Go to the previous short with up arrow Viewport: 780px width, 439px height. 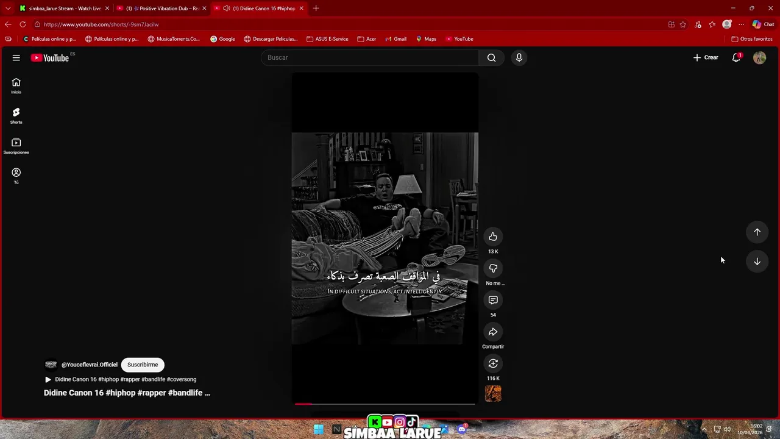point(757,232)
